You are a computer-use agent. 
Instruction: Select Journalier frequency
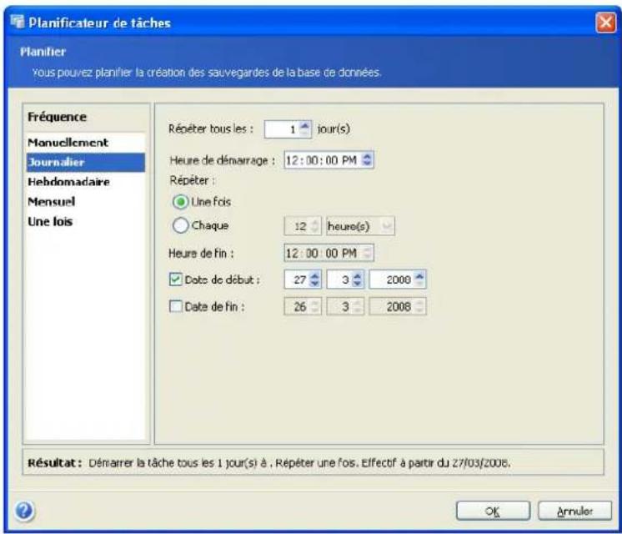point(86,163)
